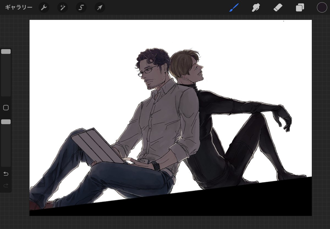Activate the Selection tool (S icon)
Screen dimensions: 330x229
click(x=81, y=7)
